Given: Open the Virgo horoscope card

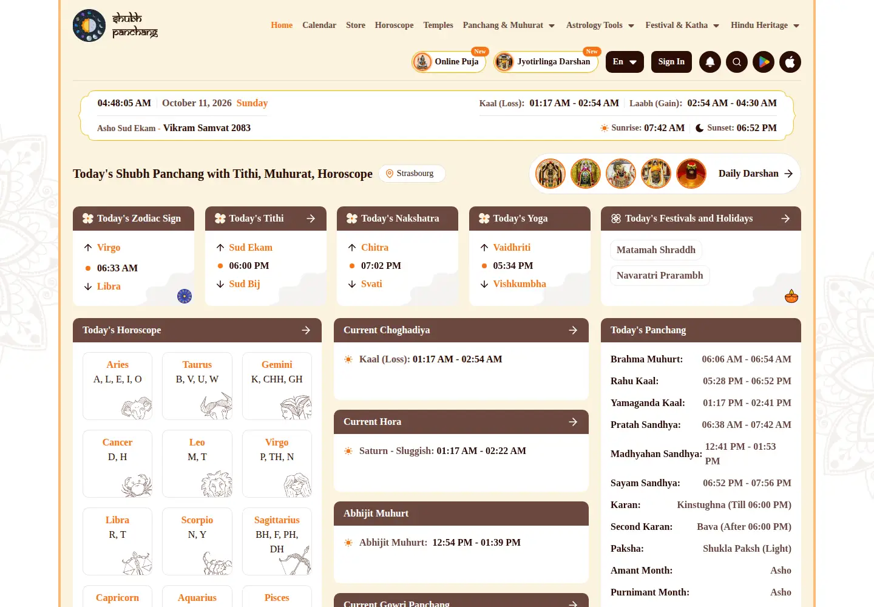Looking at the screenshot, I should click(x=277, y=464).
